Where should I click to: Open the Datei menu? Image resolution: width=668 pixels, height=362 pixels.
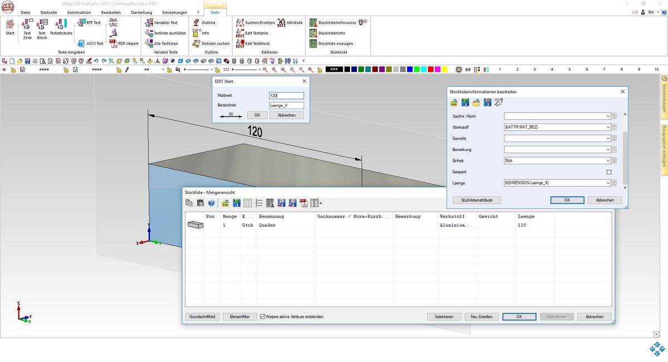click(26, 12)
